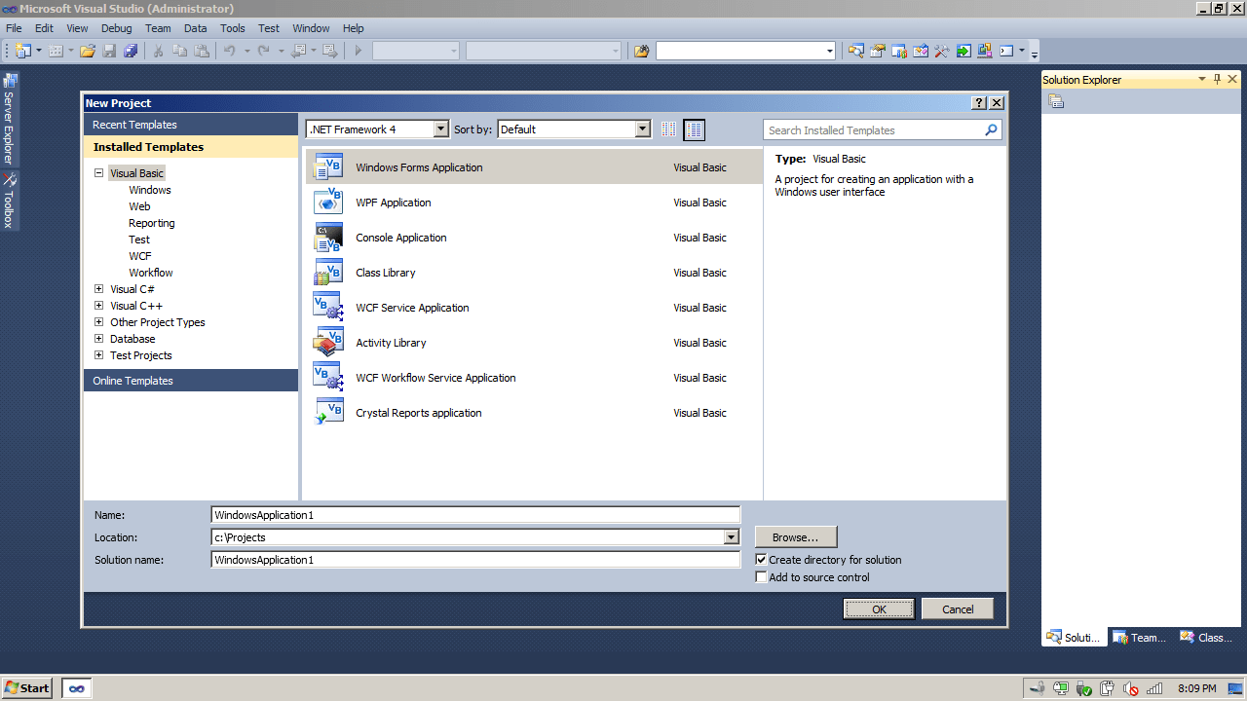Open the Sort by Default dropdown
This screenshot has width=1247, height=701.
[642, 129]
